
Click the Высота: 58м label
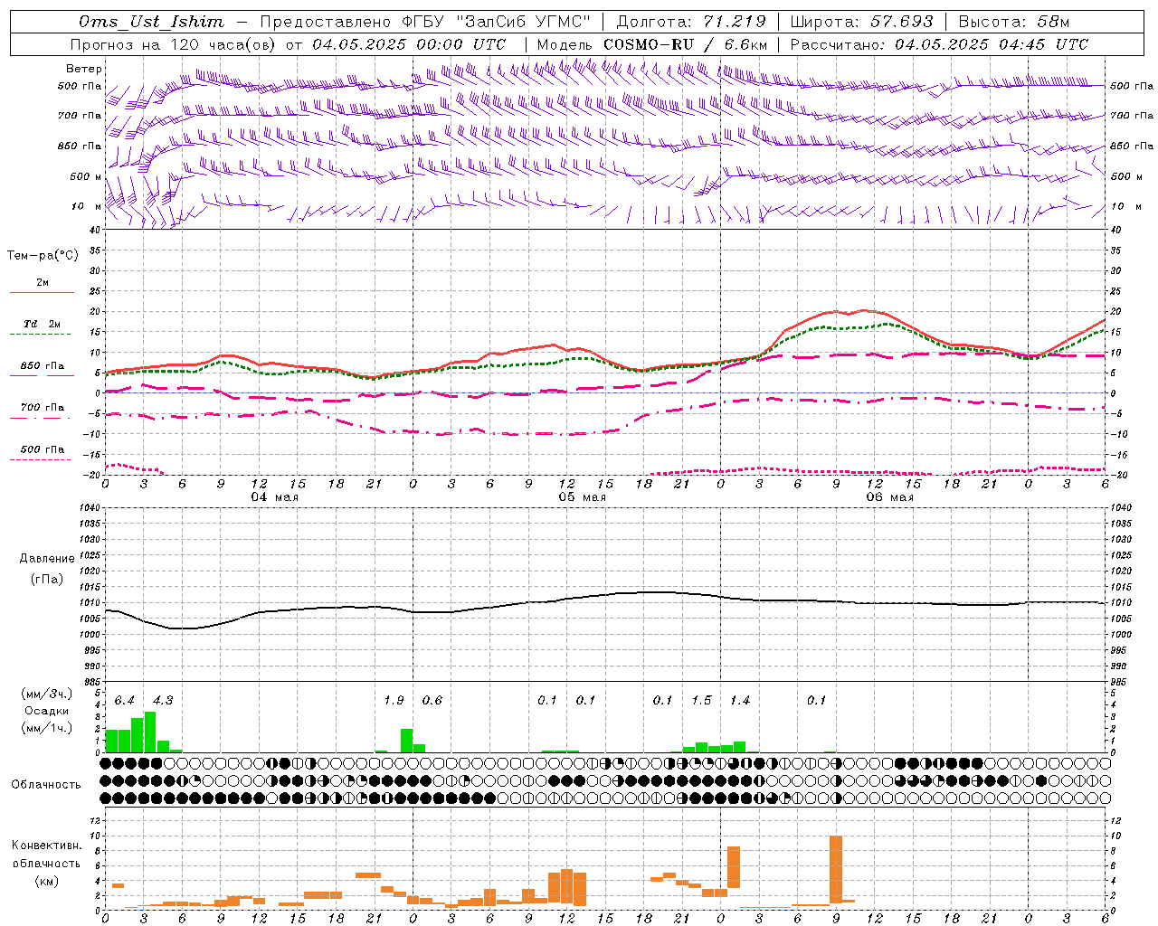(1014, 22)
